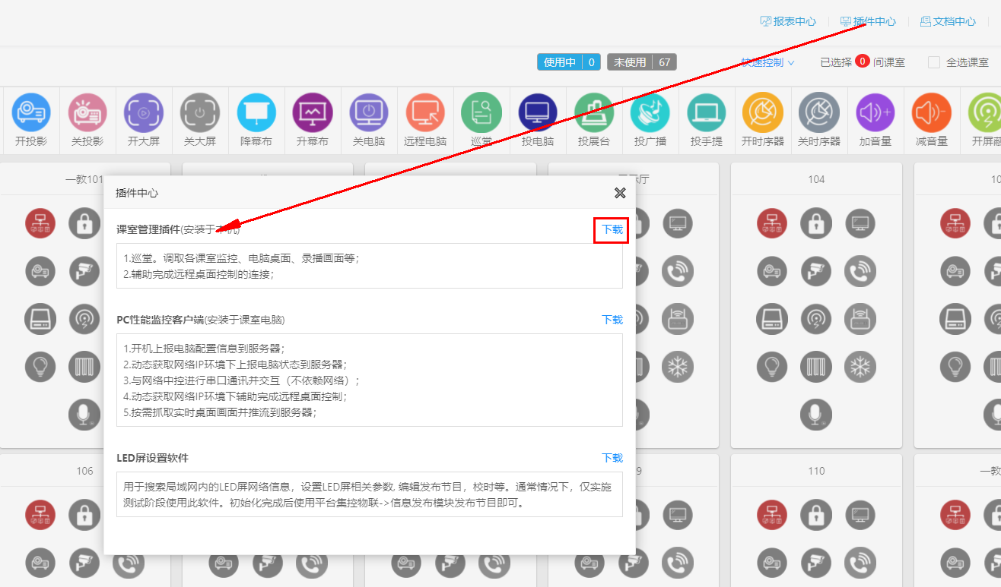Click the microphone icon in classroom 104
Viewport: 1001px width, 587px height.
[x=816, y=415]
